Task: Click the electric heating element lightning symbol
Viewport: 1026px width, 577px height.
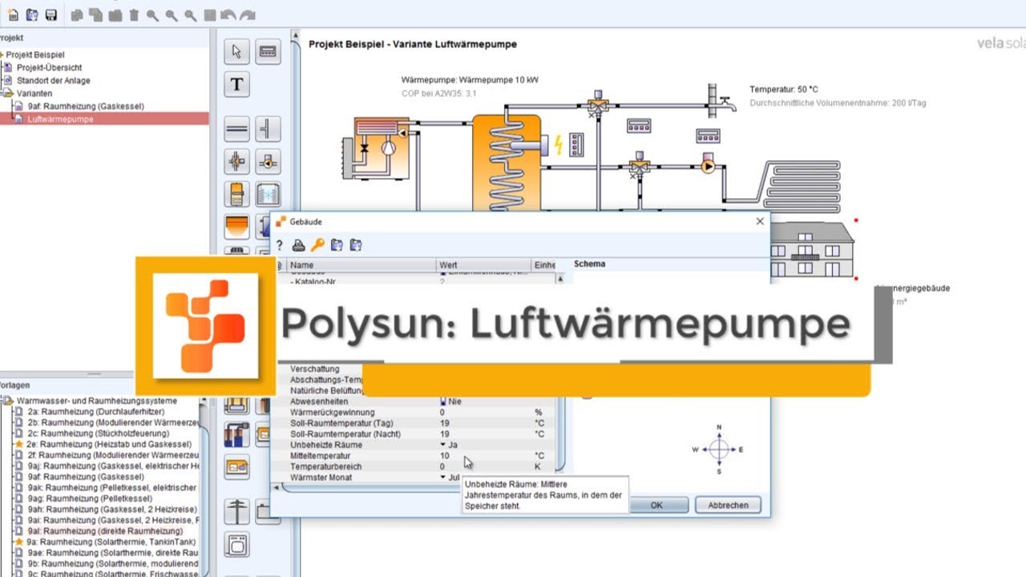Action: click(x=559, y=144)
